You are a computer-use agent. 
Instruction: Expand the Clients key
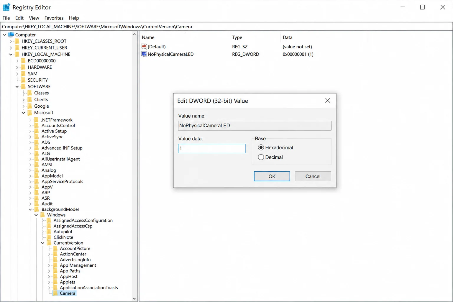23,100
